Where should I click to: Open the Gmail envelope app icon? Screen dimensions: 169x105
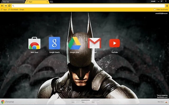pyautogui.click(x=95, y=43)
